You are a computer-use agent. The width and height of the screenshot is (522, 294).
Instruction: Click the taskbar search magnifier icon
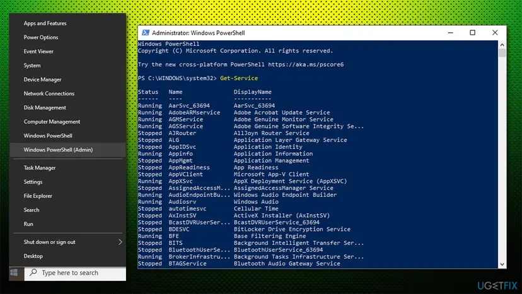pyautogui.click(x=33, y=273)
